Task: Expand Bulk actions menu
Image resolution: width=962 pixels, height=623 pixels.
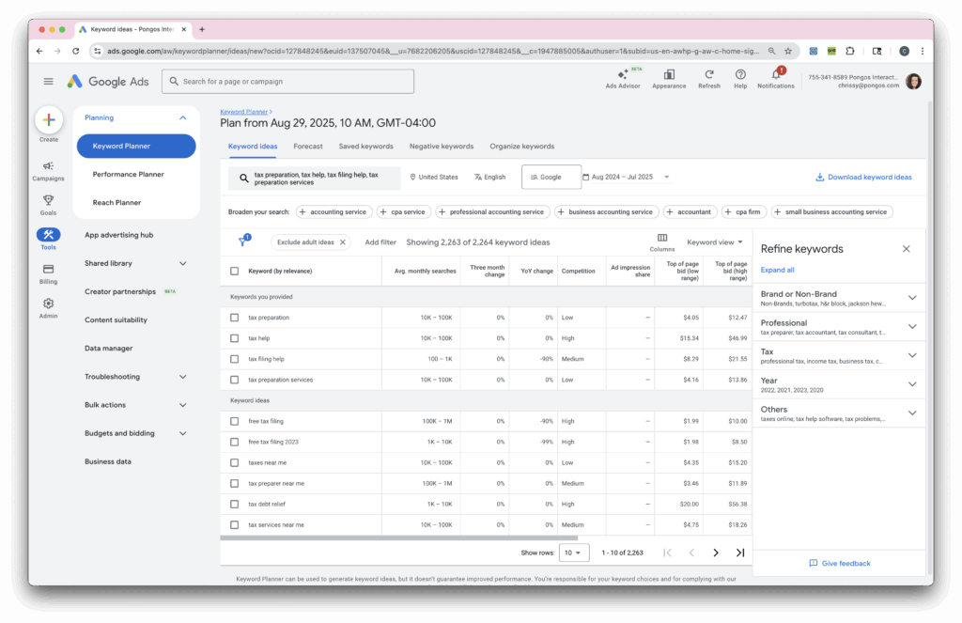Action: pyautogui.click(x=183, y=405)
